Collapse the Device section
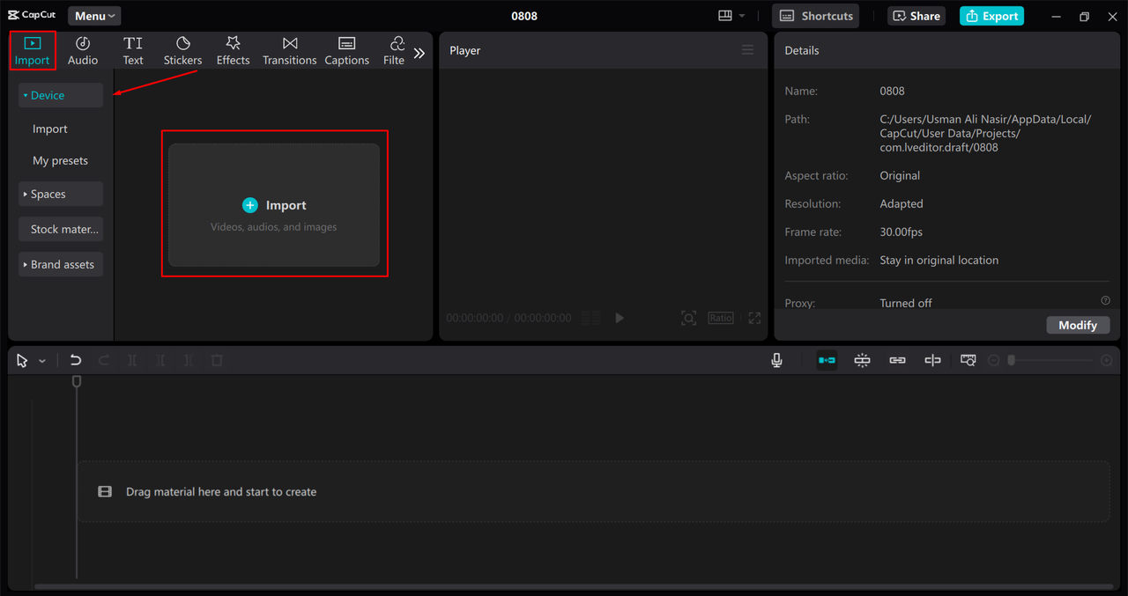1128x596 pixels. [x=61, y=95]
